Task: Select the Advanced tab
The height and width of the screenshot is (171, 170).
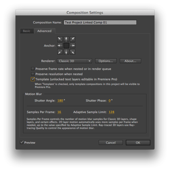Action: click(x=44, y=31)
